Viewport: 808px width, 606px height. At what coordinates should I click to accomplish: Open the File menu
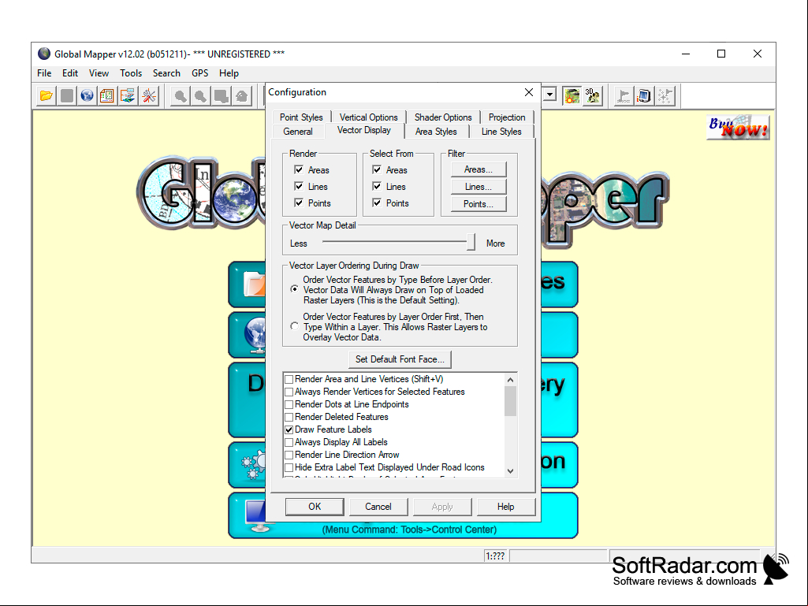coord(44,73)
